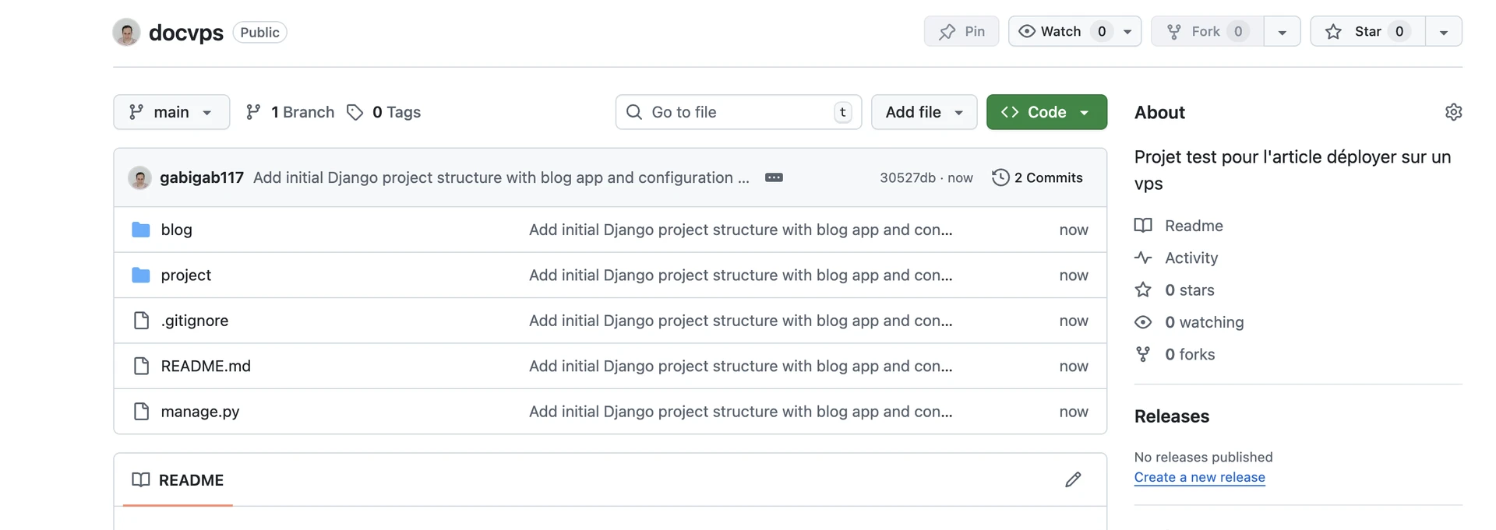Expand the Add file dropdown
1496x530 pixels.
[x=923, y=112]
